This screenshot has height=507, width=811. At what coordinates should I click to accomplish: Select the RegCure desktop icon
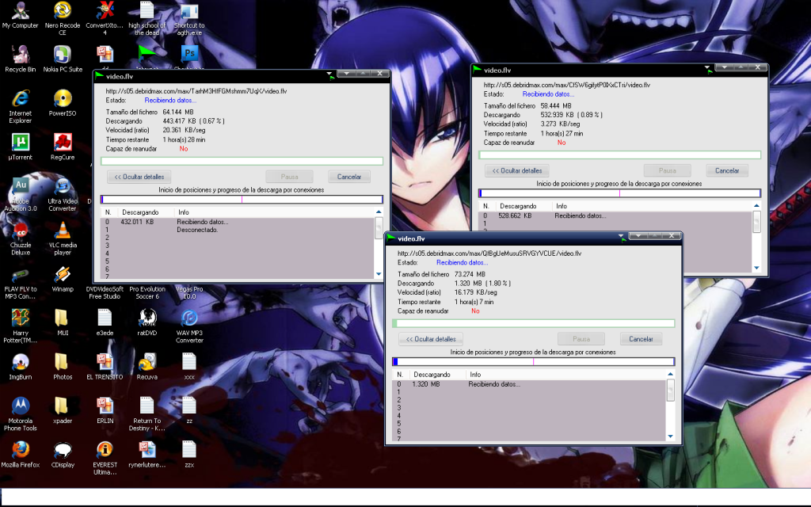point(63,147)
